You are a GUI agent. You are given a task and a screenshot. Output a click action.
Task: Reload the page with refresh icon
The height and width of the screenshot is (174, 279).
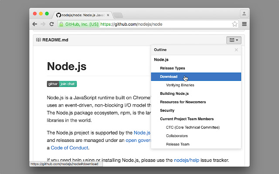(52, 24)
